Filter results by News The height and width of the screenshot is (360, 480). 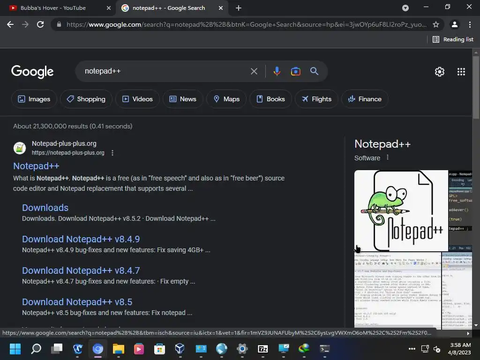coord(183,99)
